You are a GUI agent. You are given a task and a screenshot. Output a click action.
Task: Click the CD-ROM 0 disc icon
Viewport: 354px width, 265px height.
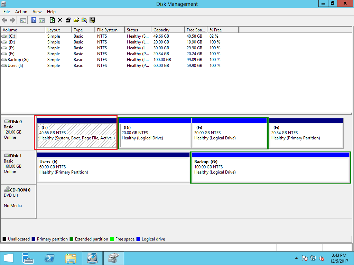pos(7,189)
